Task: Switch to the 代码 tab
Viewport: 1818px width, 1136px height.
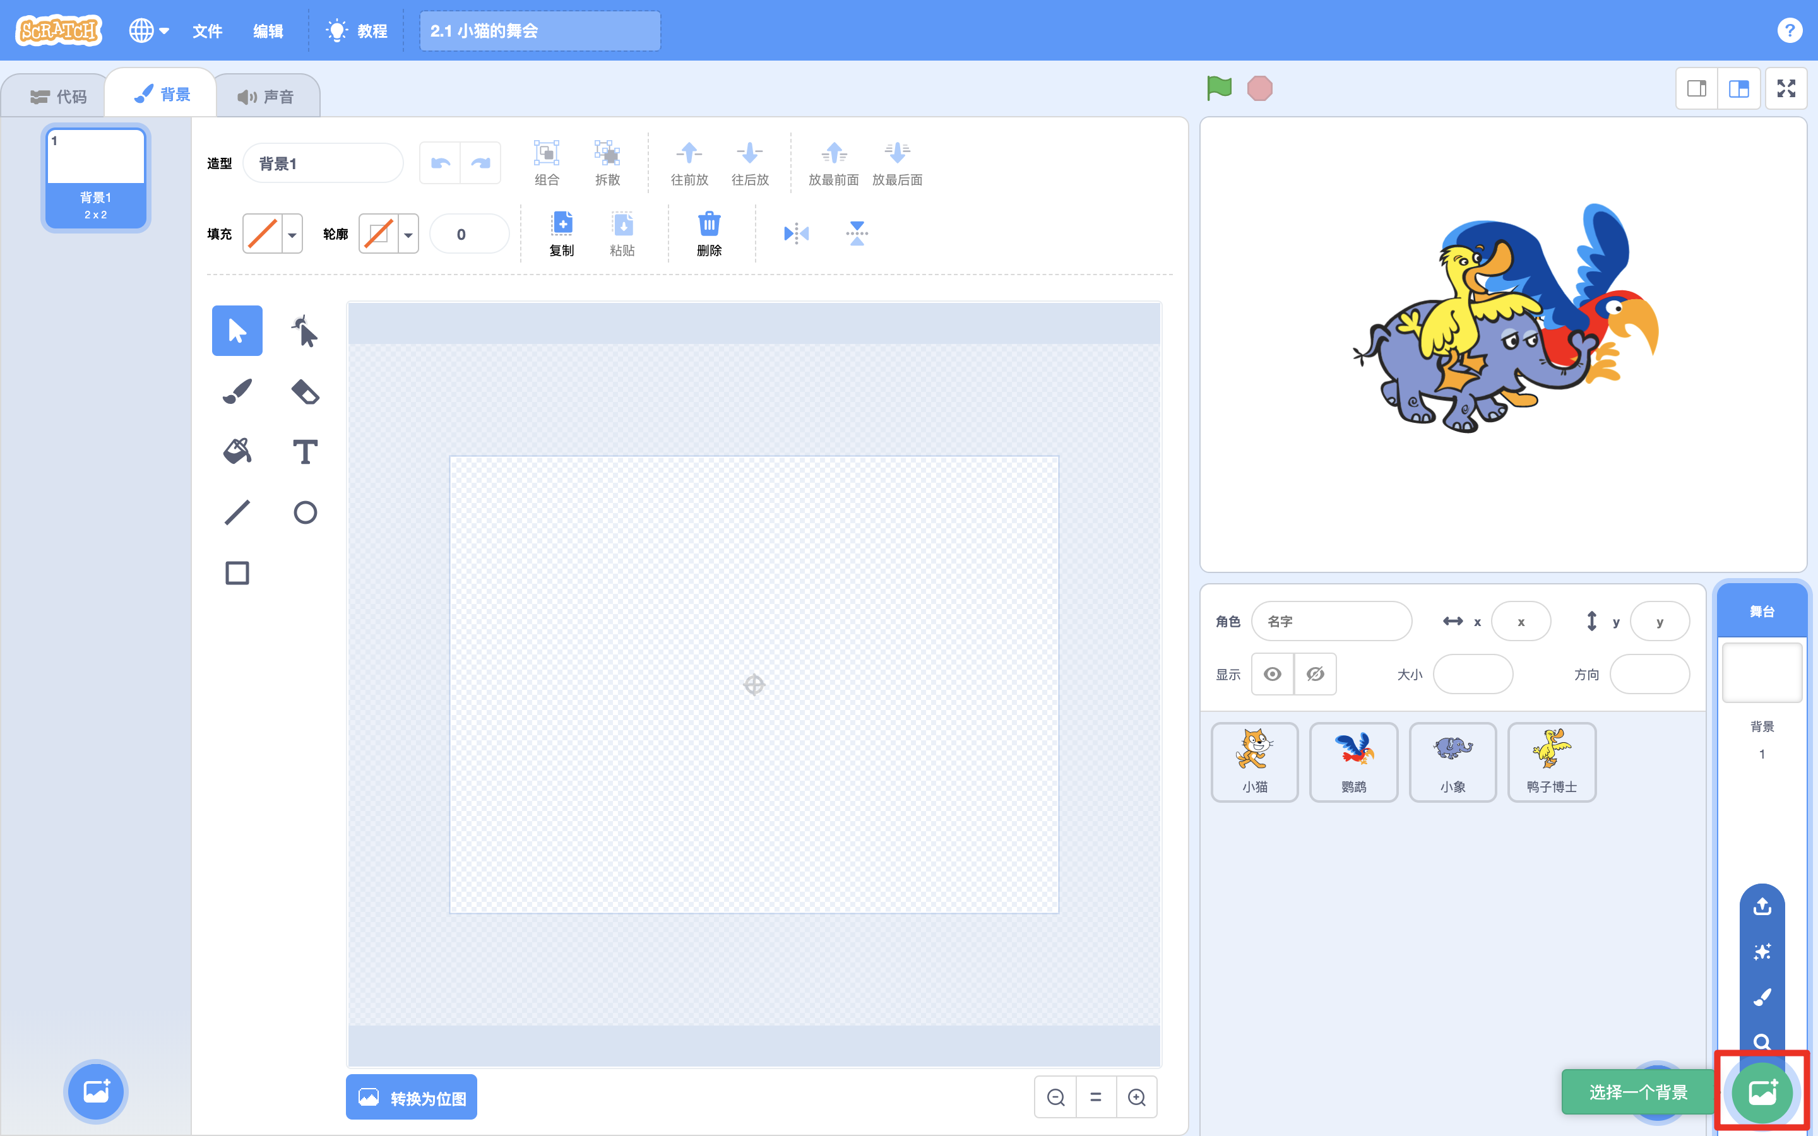Action: pyautogui.click(x=58, y=96)
